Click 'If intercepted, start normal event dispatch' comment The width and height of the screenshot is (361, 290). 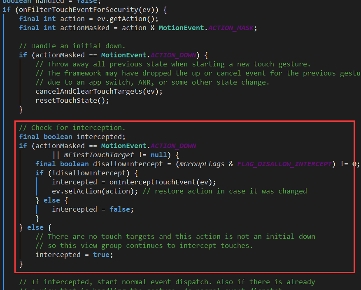point(167,282)
